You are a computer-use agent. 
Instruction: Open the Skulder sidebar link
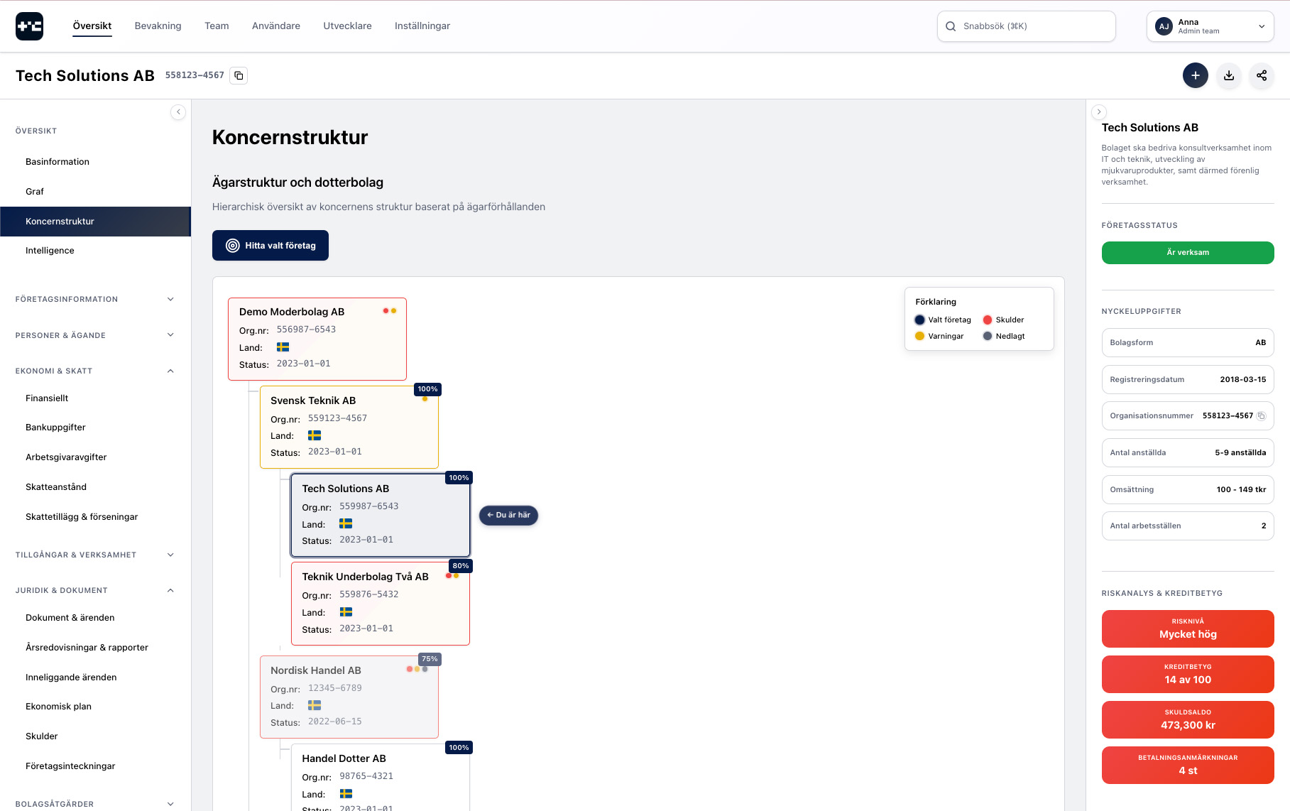point(41,736)
